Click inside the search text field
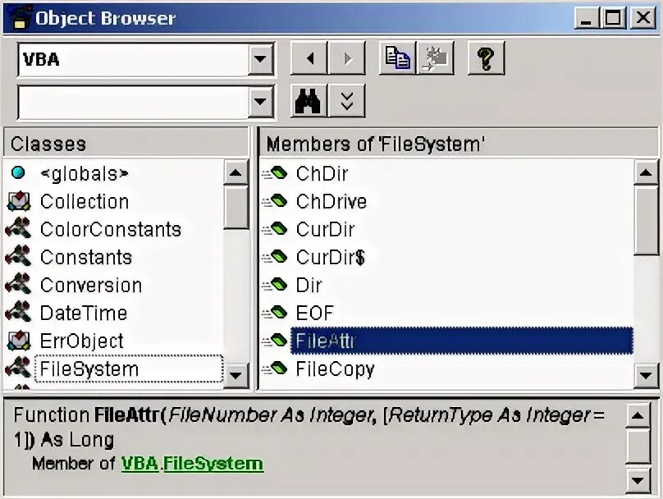This screenshot has height=499, width=663. pyautogui.click(x=133, y=103)
